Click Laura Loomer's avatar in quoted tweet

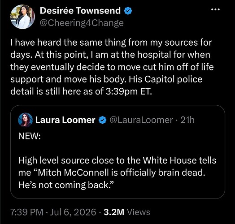tap(25, 120)
